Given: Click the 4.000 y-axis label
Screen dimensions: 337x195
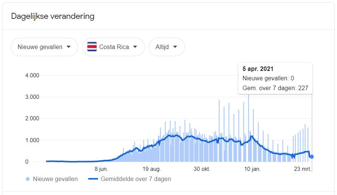Looking at the screenshot, I should click(x=32, y=75).
